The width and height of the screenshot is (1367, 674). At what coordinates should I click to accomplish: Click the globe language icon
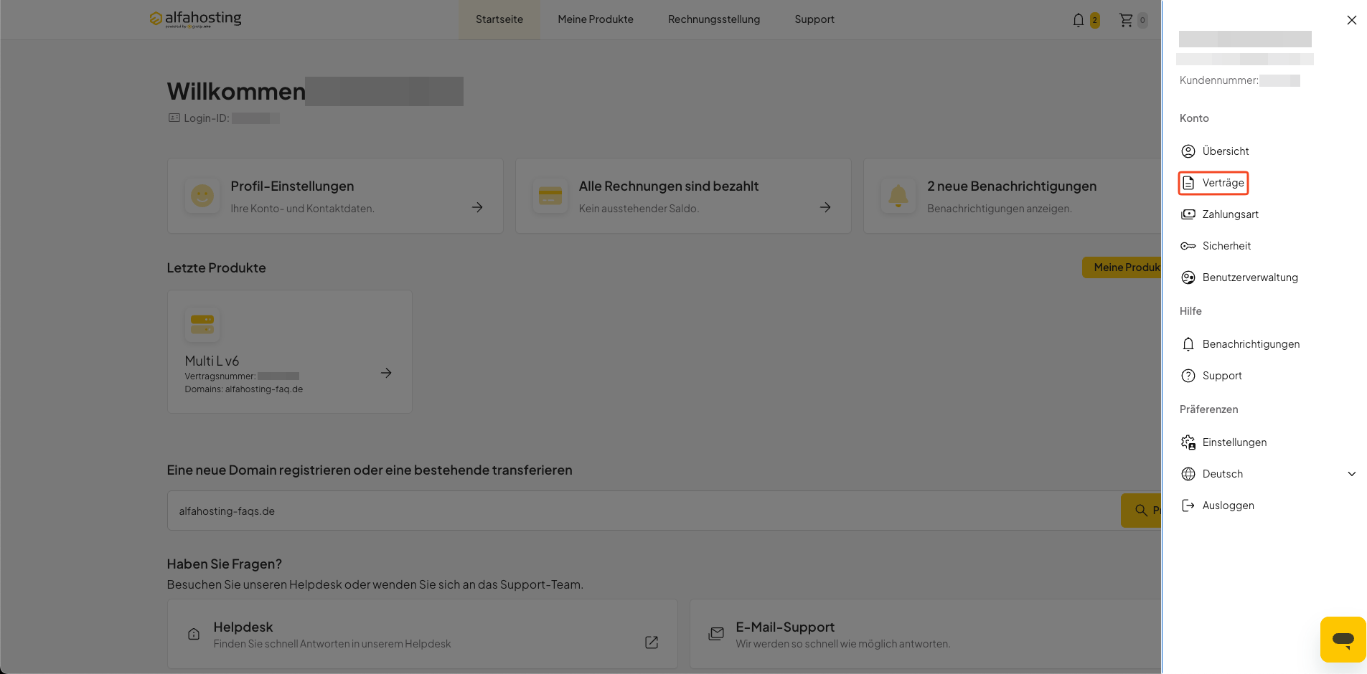pos(1188,474)
